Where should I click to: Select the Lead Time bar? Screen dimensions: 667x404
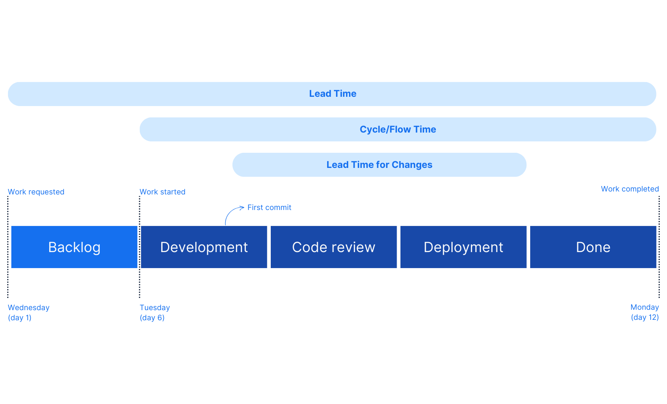point(332,94)
